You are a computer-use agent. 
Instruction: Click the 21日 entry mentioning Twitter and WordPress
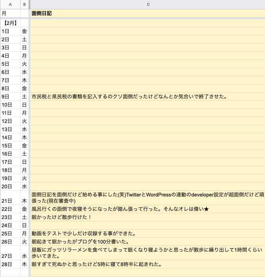[x=148, y=198]
